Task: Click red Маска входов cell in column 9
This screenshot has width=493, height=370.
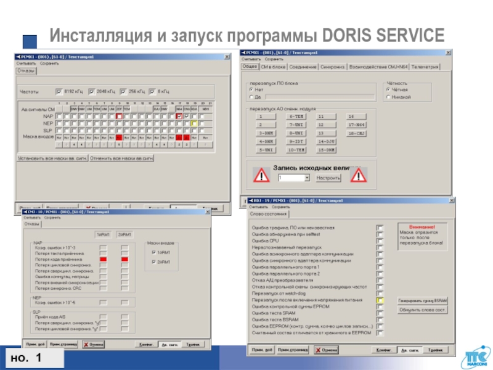Action: point(119,138)
